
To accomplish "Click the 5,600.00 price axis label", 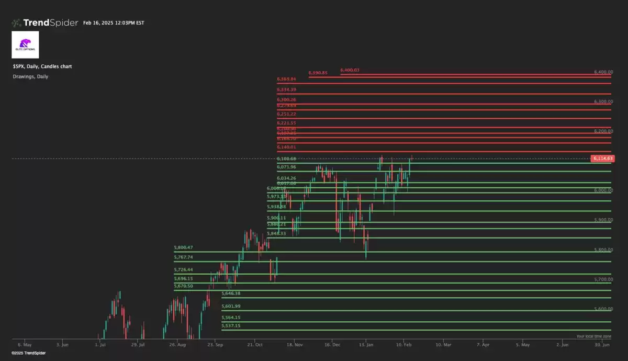I will 603,309.
